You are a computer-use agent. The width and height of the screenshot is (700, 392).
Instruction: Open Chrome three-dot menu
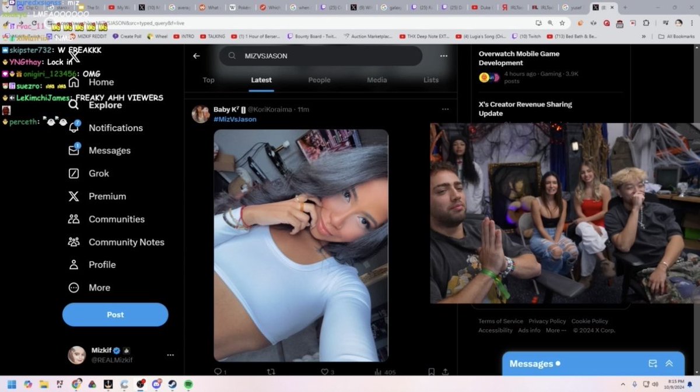pos(692,23)
